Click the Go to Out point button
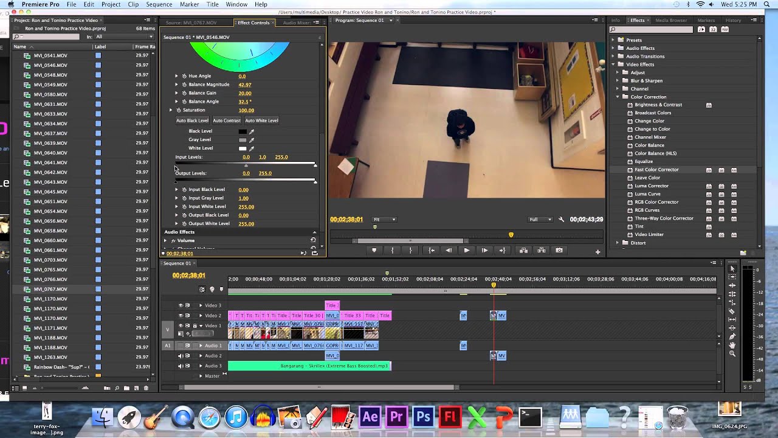 (x=502, y=250)
